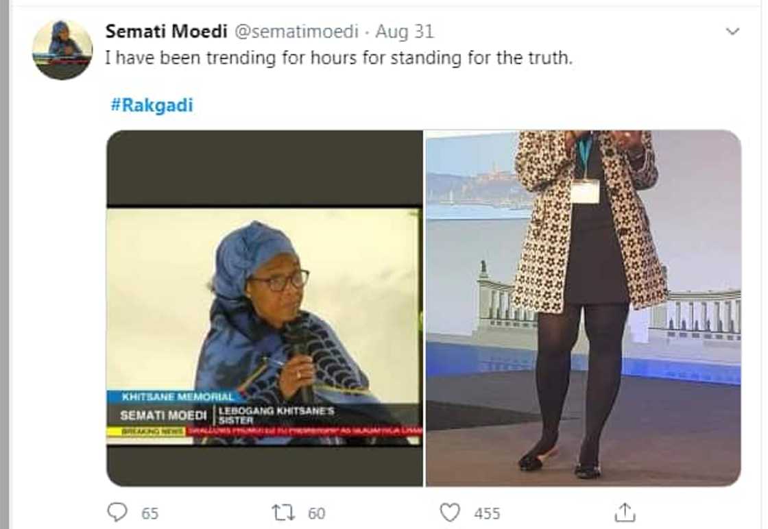Open the #Rakgadi hashtag
768x529 pixels.
tap(152, 106)
